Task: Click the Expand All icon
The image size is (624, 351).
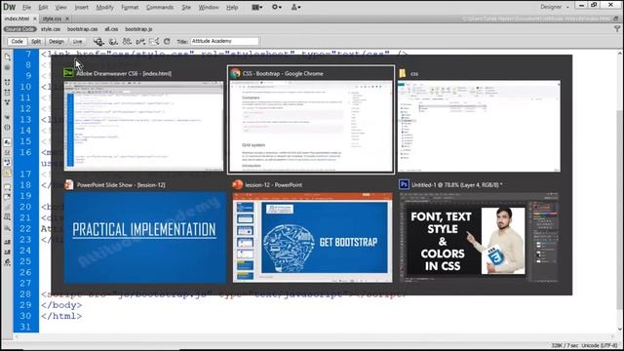Action: coord(7,102)
